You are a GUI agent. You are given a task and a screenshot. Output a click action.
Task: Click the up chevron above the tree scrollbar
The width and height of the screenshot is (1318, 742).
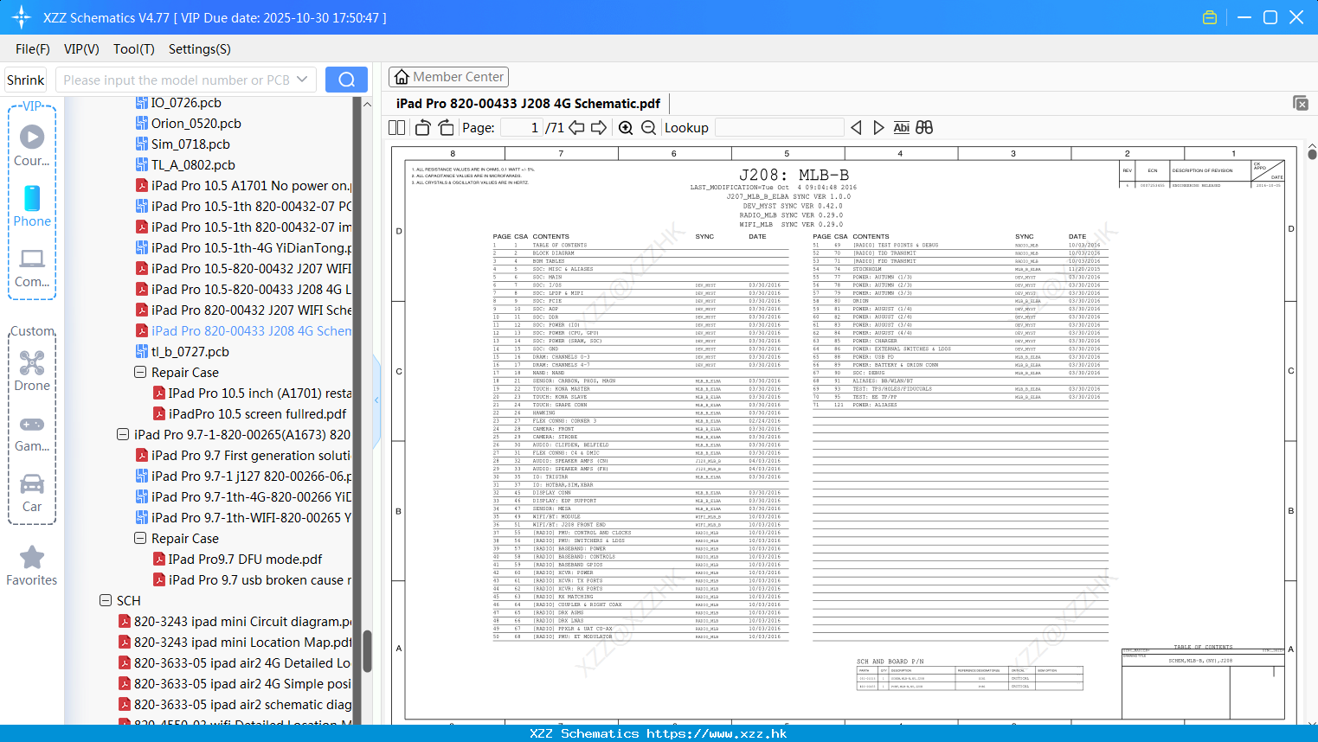(367, 104)
